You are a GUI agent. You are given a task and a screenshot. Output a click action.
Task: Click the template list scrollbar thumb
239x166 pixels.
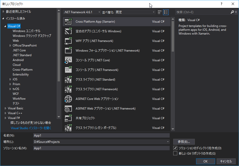tap(173, 36)
